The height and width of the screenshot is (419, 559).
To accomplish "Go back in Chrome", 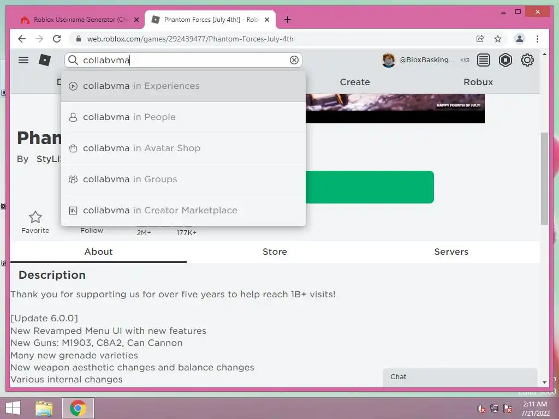I will 22,39.
